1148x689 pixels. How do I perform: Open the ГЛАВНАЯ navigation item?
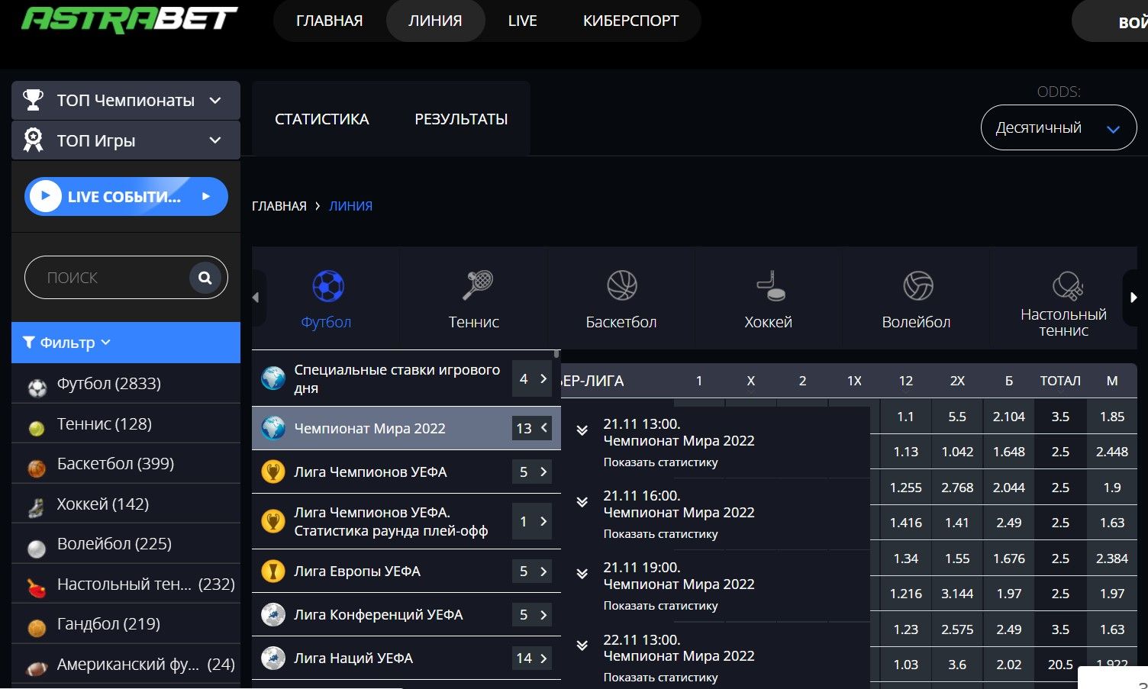(x=329, y=21)
